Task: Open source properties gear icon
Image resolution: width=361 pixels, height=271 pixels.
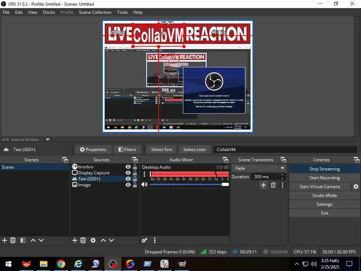Action: click(93, 240)
